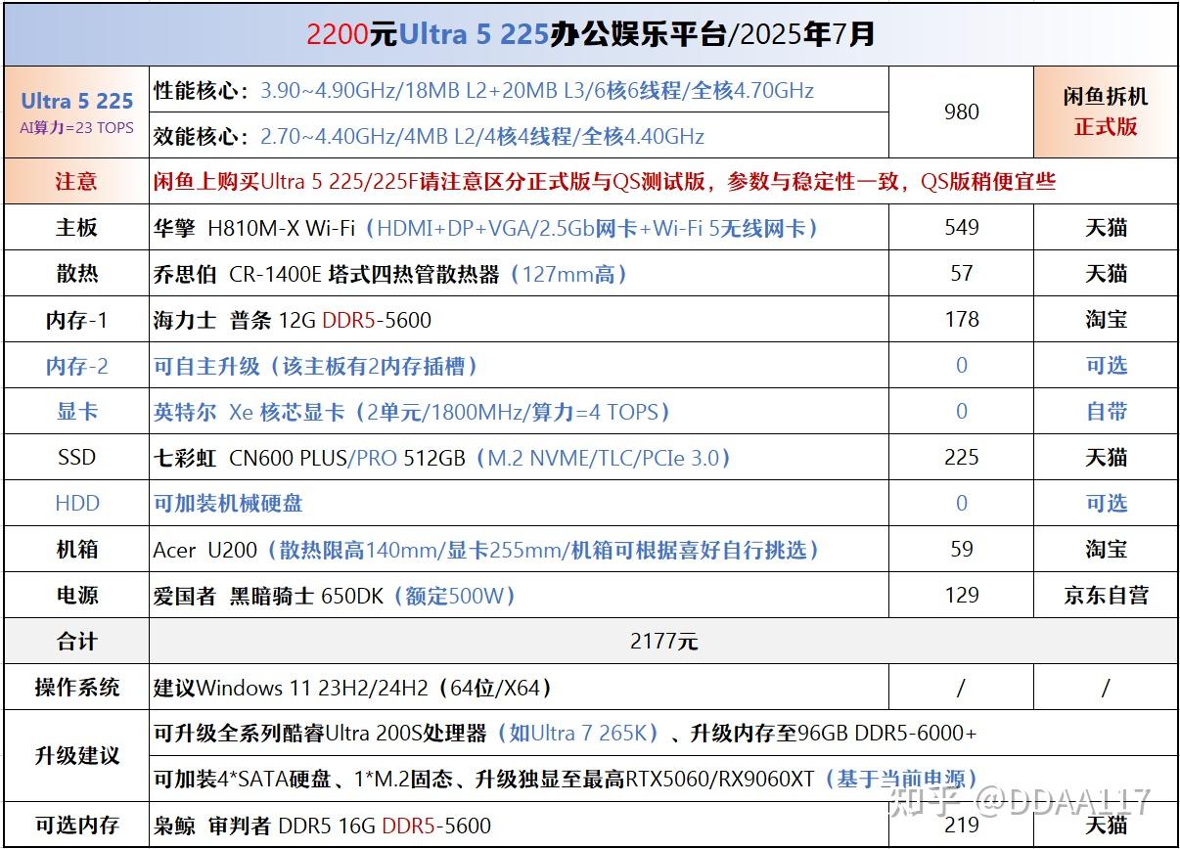Click the Windows 11 23H2/24H2 recommendation cell
1180x849 pixels.
519,688
